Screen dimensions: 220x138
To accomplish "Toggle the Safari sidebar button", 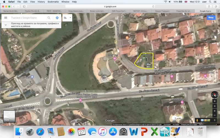I will 24,6.
